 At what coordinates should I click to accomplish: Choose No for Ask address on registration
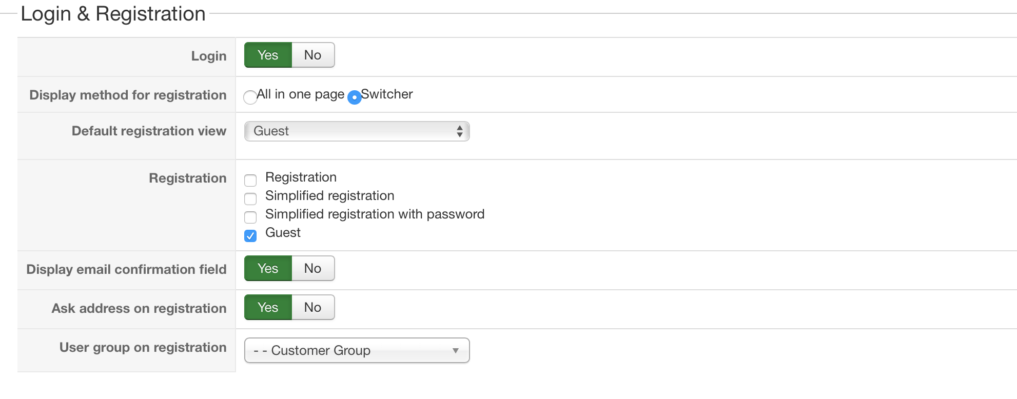(x=312, y=308)
